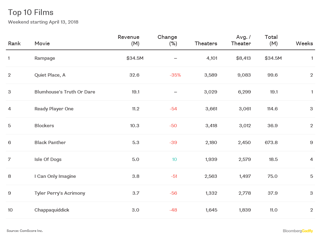
Task: Click the 10.3 revenue for Blockers
Action: pyautogui.click(x=134, y=126)
